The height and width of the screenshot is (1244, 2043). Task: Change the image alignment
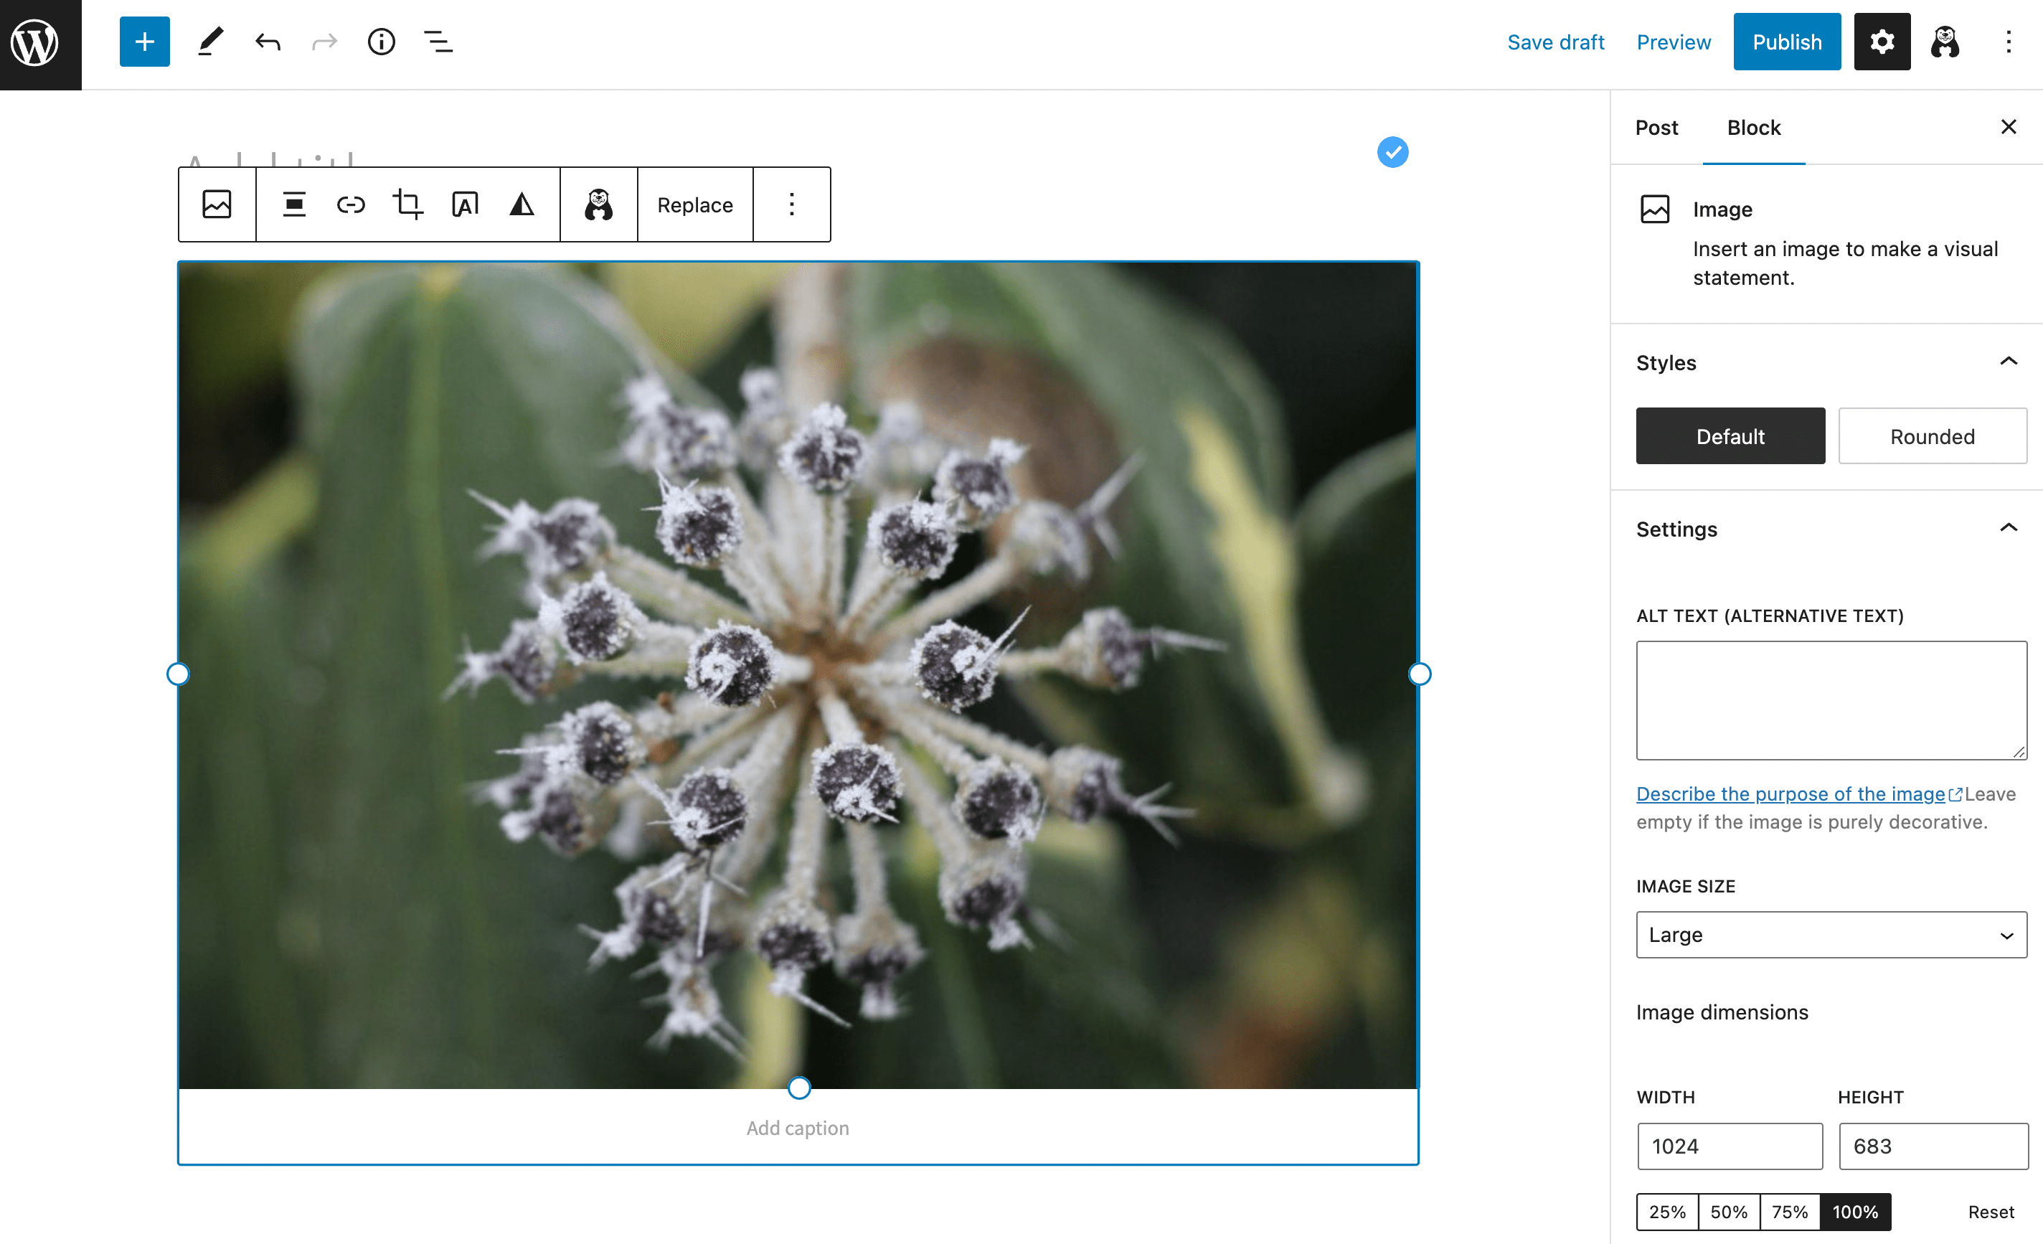pos(293,204)
